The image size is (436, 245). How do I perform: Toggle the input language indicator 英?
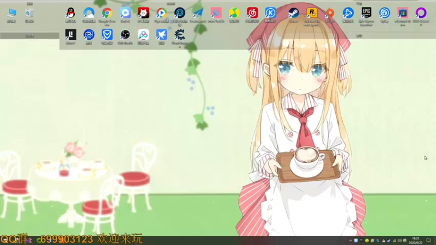click(405, 241)
